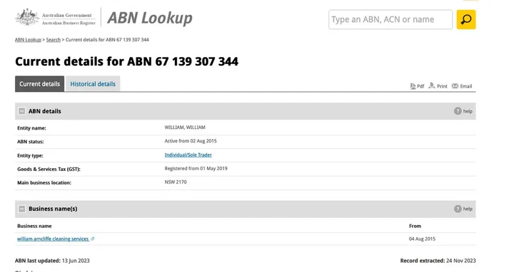Click the ABN Lookup site title
Screen dimensions: 514x272
pyautogui.click(x=150, y=18)
